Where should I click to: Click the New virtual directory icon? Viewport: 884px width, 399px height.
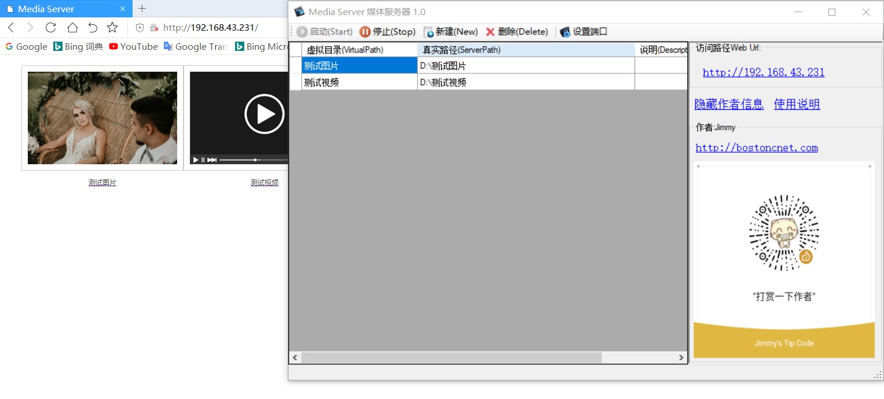428,32
